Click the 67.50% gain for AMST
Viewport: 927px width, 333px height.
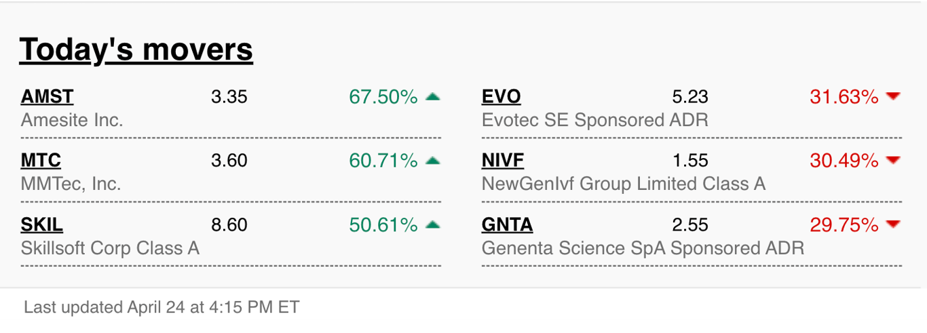click(x=383, y=97)
